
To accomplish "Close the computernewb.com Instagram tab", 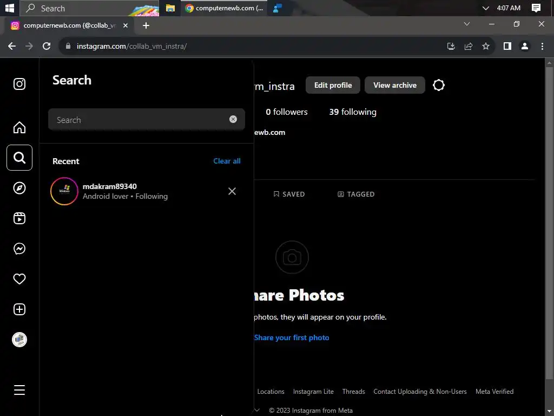I will point(126,25).
